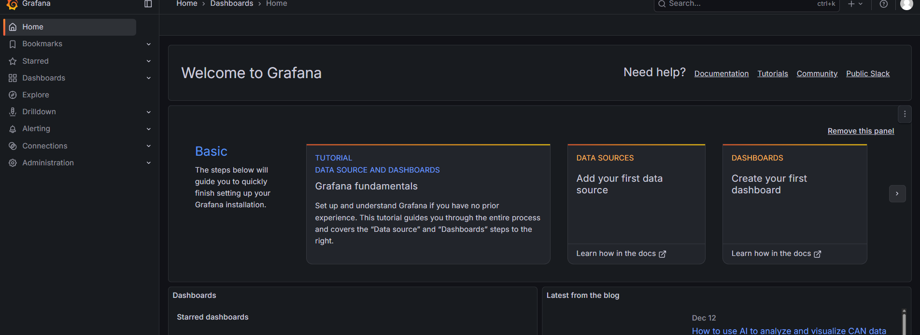Click the Alerting bell icon
This screenshot has width=920, height=335.
click(x=13, y=129)
